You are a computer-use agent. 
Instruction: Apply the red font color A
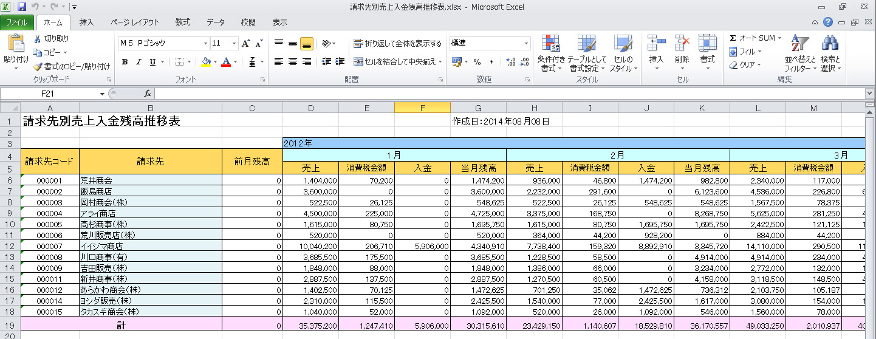227,62
